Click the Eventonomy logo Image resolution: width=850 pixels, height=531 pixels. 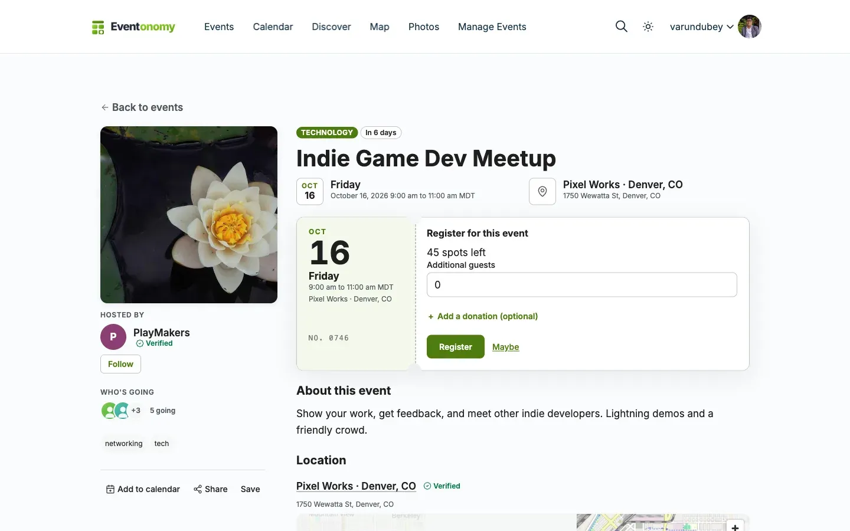click(x=133, y=27)
